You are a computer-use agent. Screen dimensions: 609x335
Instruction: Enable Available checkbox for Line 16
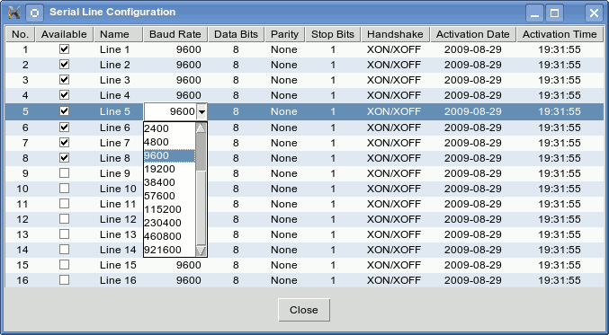(65, 279)
